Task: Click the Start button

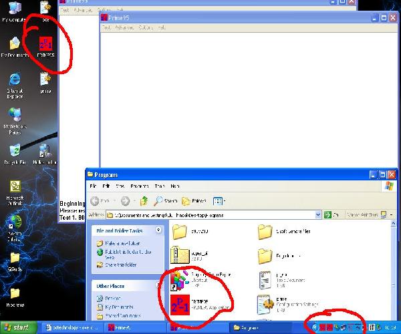Action: (19, 327)
